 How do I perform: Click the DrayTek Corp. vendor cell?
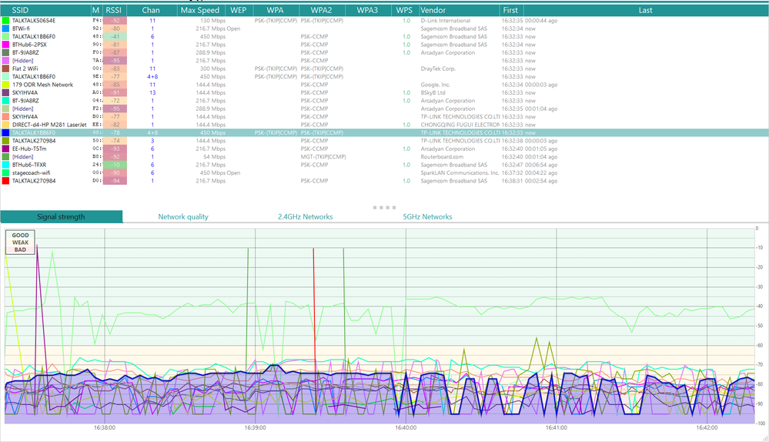[x=438, y=69]
